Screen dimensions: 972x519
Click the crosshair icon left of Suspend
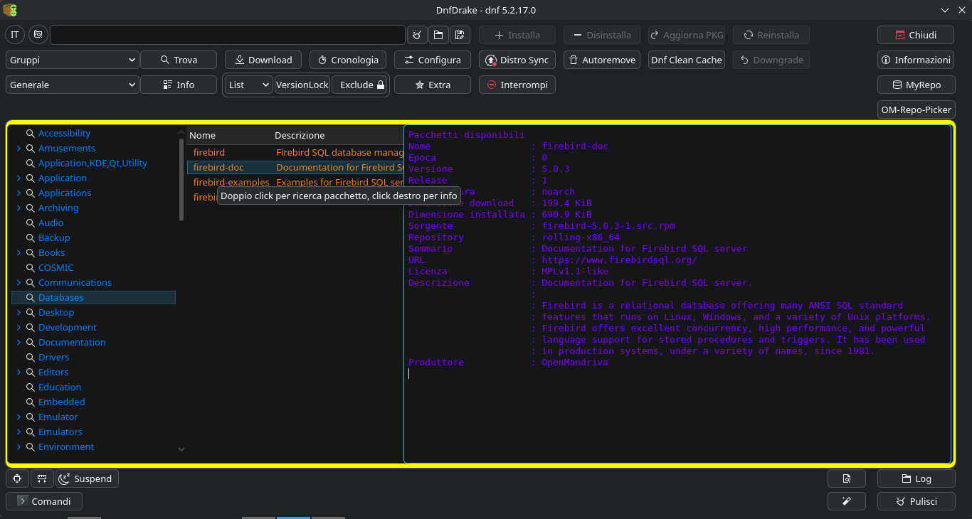tap(17, 478)
